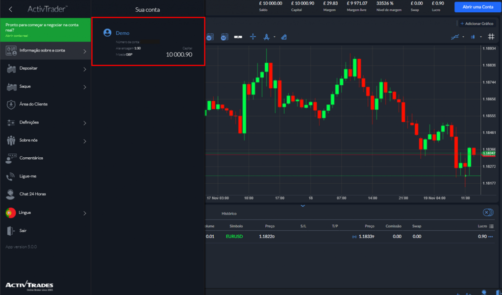The width and height of the screenshot is (502, 295).
Task: Click the white ruler toolbar icon
Action: click(238, 37)
